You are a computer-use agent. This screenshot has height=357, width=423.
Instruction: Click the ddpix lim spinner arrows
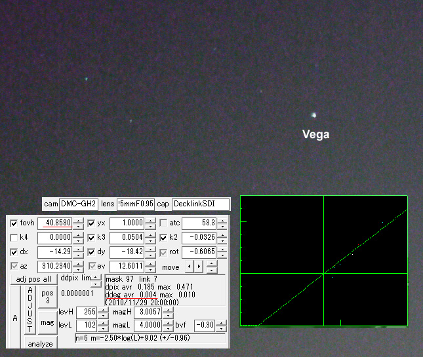[96, 278]
